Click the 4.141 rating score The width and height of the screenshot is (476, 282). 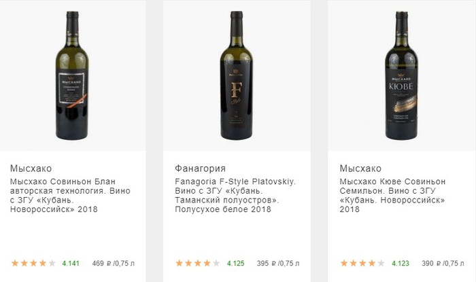coord(71,263)
